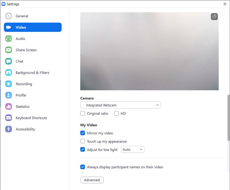Click the Recording circle icon
The image size is (230, 190).
point(9,84)
